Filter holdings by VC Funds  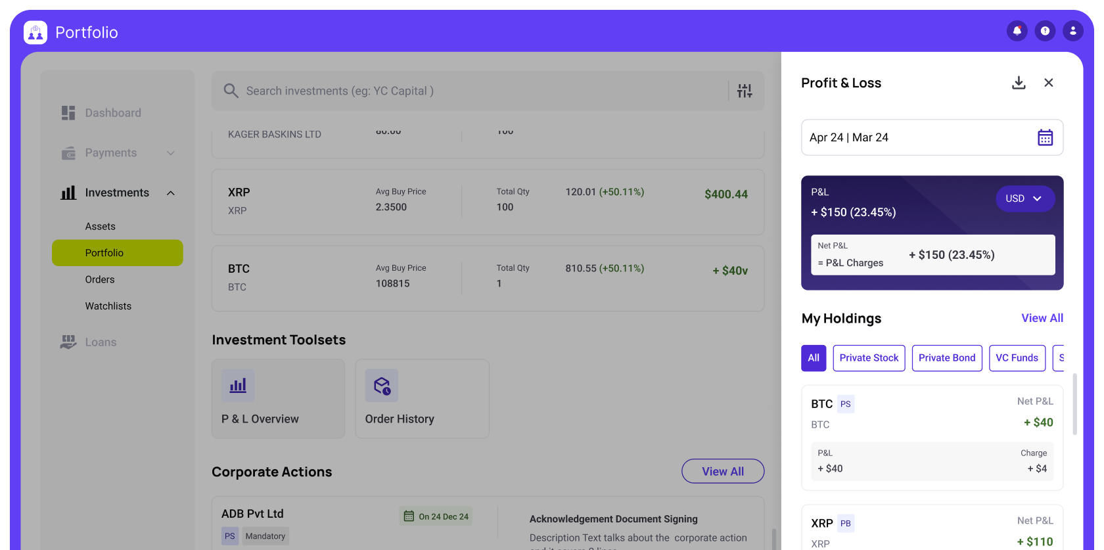pos(1017,358)
